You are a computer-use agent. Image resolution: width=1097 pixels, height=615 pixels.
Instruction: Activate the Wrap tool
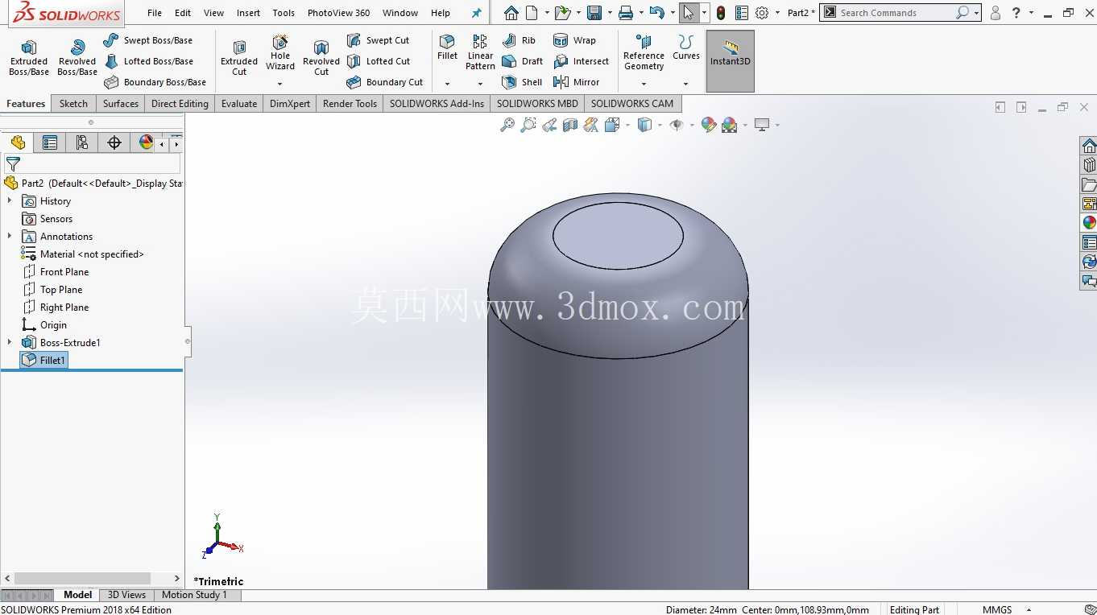coord(574,40)
